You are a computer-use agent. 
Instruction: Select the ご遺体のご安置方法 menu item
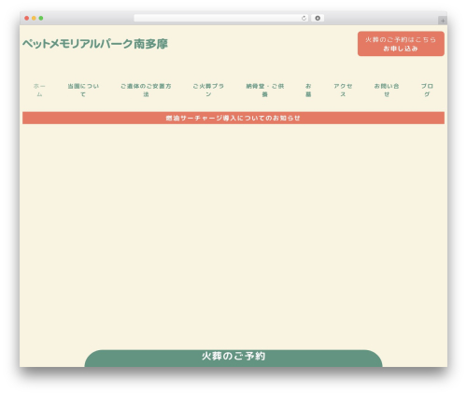pos(146,90)
